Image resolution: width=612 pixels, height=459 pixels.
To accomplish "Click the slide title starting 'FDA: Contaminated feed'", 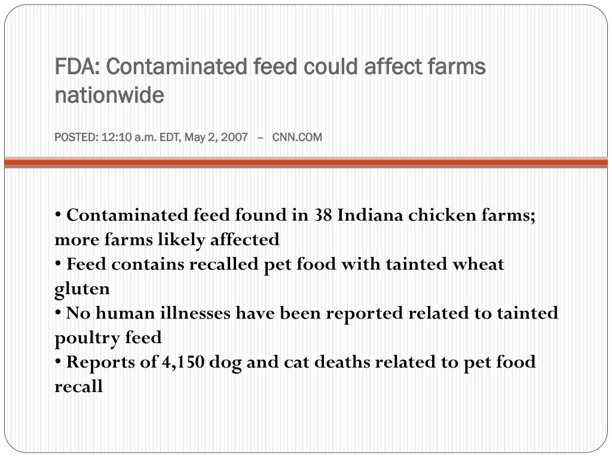I will point(270,81).
